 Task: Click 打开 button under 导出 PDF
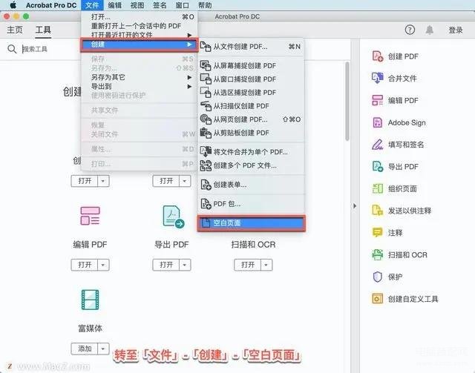click(x=166, y=265)
